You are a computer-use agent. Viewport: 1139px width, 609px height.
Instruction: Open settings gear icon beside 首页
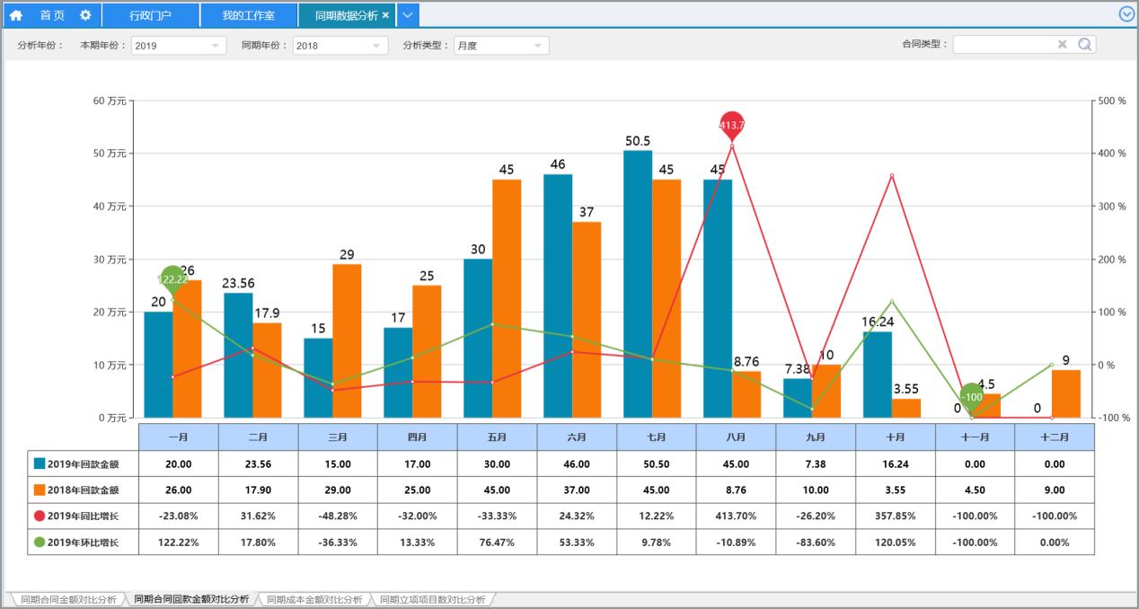click(85, 15)
